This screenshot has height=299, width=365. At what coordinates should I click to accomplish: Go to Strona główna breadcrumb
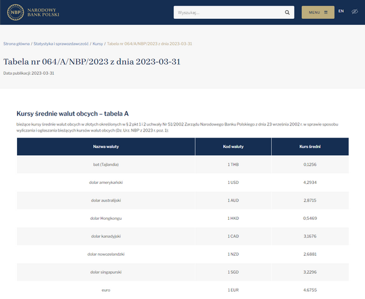click(x=16, y=44)
